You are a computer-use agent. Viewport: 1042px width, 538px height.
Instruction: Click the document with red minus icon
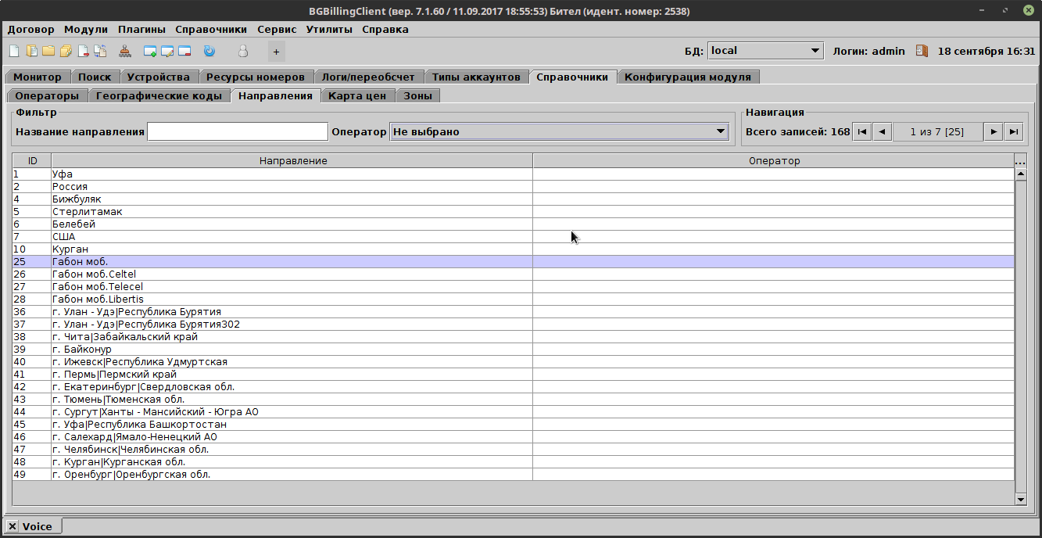pos(83,51)
